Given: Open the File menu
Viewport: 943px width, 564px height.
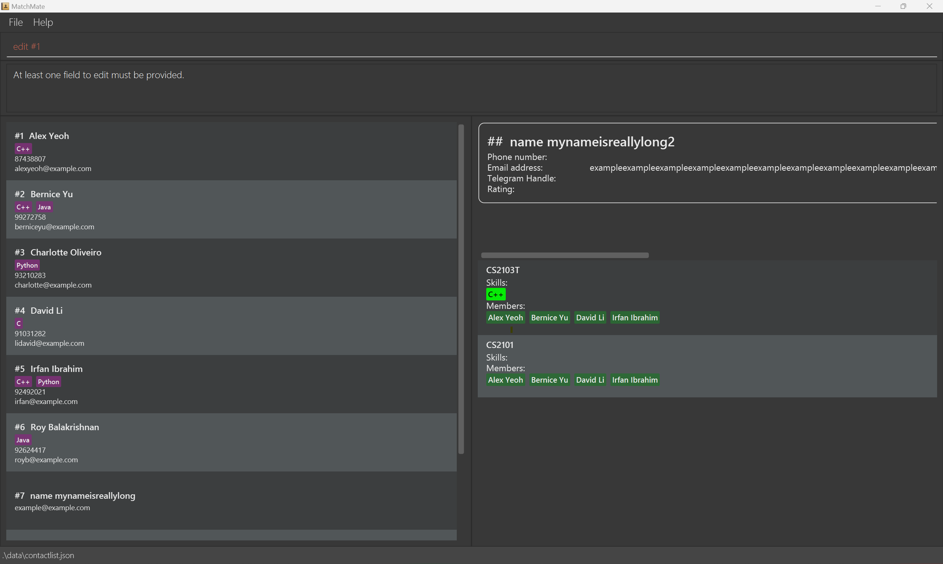Looking at the screenshot, I should [15, 22].
